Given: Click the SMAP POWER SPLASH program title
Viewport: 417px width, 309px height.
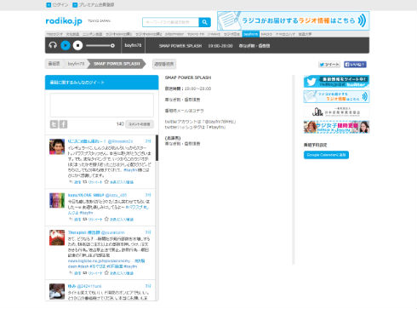Looking at the screenshot, I should [188, 77].
